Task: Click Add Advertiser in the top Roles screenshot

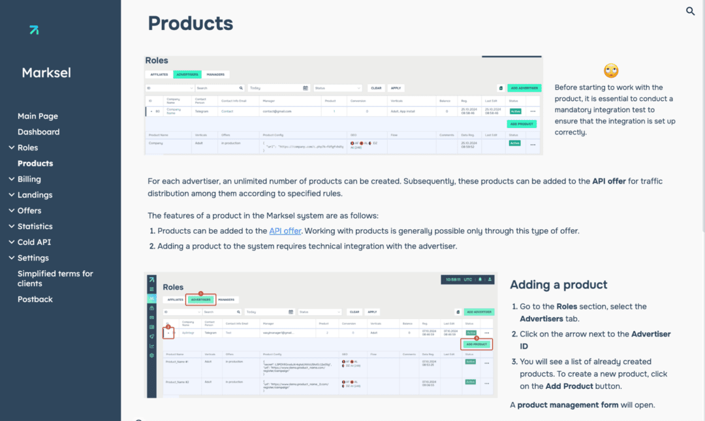Action: tap(524, 88)
